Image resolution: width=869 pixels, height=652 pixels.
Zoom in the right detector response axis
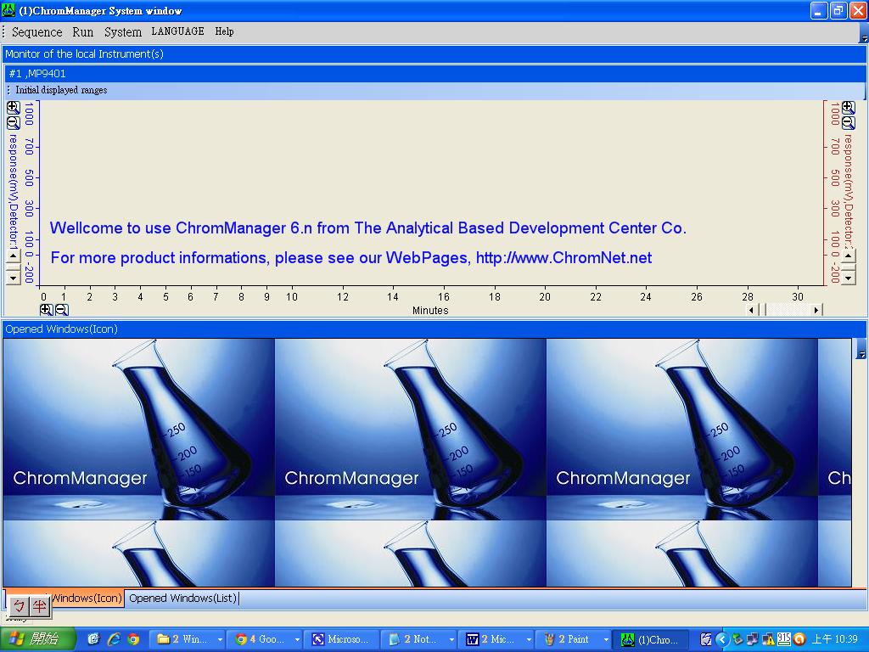[x=848, y=108]
